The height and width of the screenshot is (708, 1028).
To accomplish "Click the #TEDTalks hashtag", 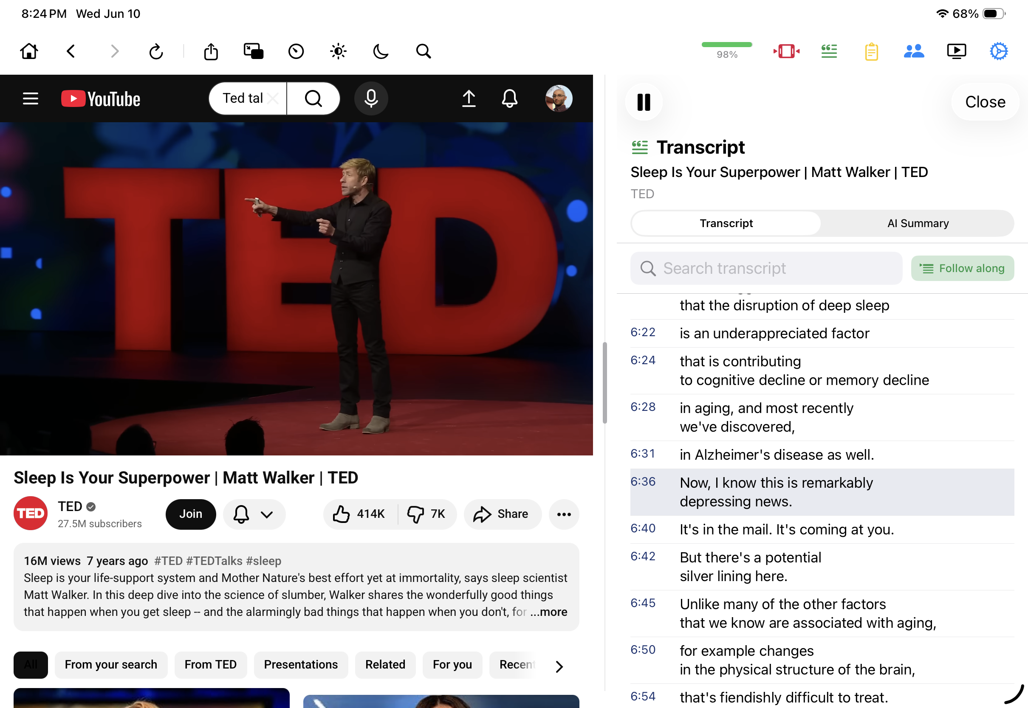I will [x=214, y=561].
